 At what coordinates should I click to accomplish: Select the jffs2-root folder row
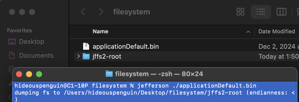187,56
